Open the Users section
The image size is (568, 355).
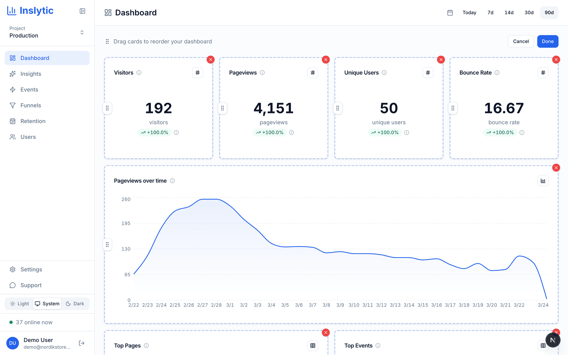28,137
